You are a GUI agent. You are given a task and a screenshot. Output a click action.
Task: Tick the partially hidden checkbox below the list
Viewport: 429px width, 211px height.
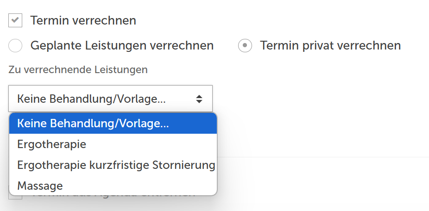(x=15, y=197)
